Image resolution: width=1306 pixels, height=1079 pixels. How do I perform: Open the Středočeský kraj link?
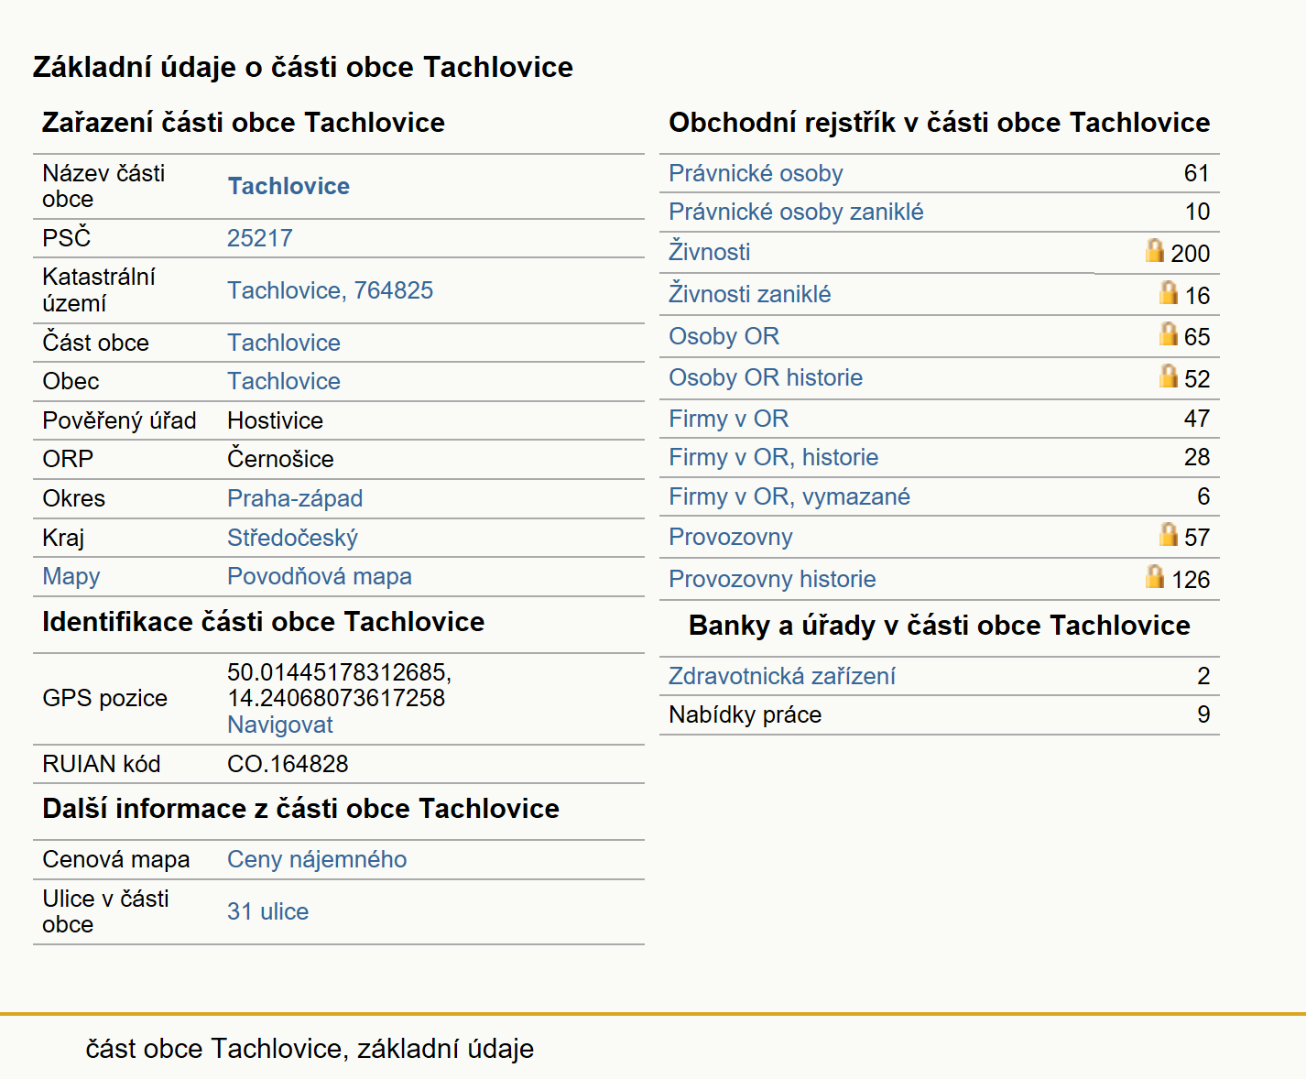coord(292,538)
